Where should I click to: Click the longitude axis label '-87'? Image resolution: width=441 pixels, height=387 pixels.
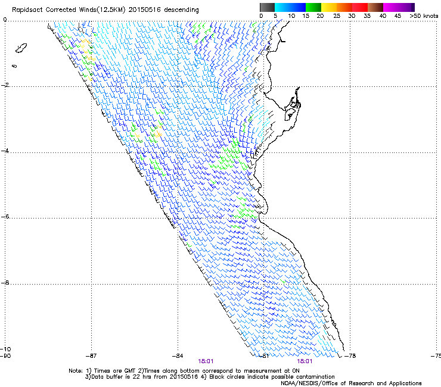pos(91,356)
